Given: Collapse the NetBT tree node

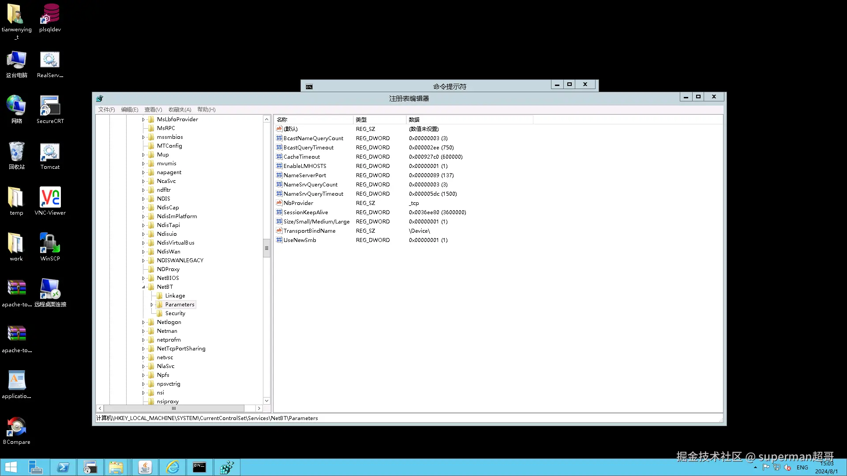Looking at the screenshot, I should [x=143, y=287].
